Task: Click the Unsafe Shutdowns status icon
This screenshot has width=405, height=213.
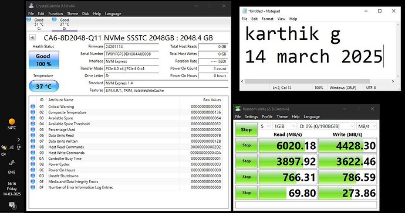Action: (33, 176)
